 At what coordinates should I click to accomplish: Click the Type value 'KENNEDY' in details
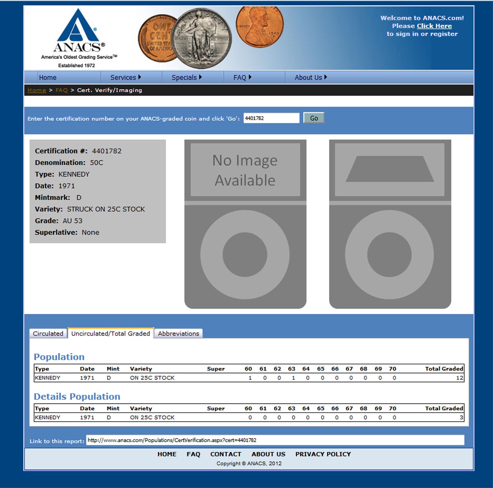[x=74, y=174]
